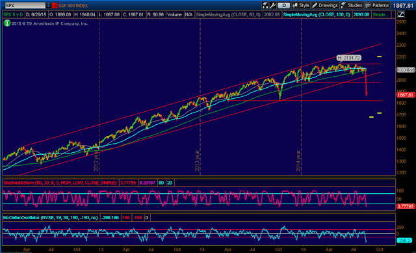Click the red -150 level box
Screen dimensions: 416x253
[137, 218]
